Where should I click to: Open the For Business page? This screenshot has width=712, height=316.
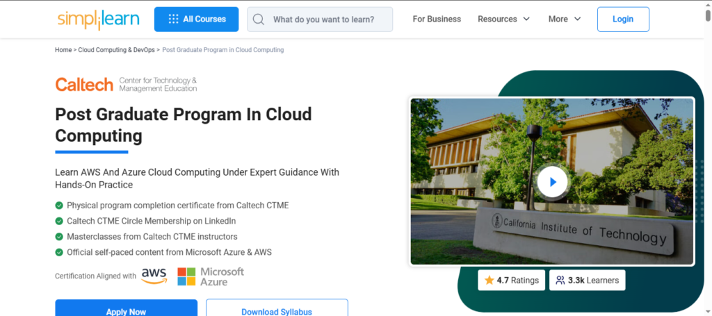(437, 19)
